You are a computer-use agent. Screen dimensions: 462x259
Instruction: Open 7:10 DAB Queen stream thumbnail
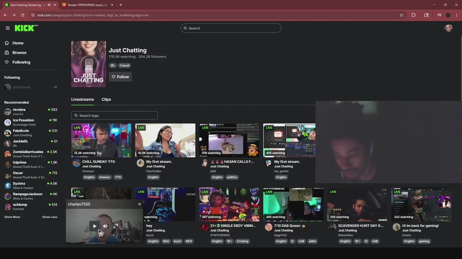tap(293, 204)
